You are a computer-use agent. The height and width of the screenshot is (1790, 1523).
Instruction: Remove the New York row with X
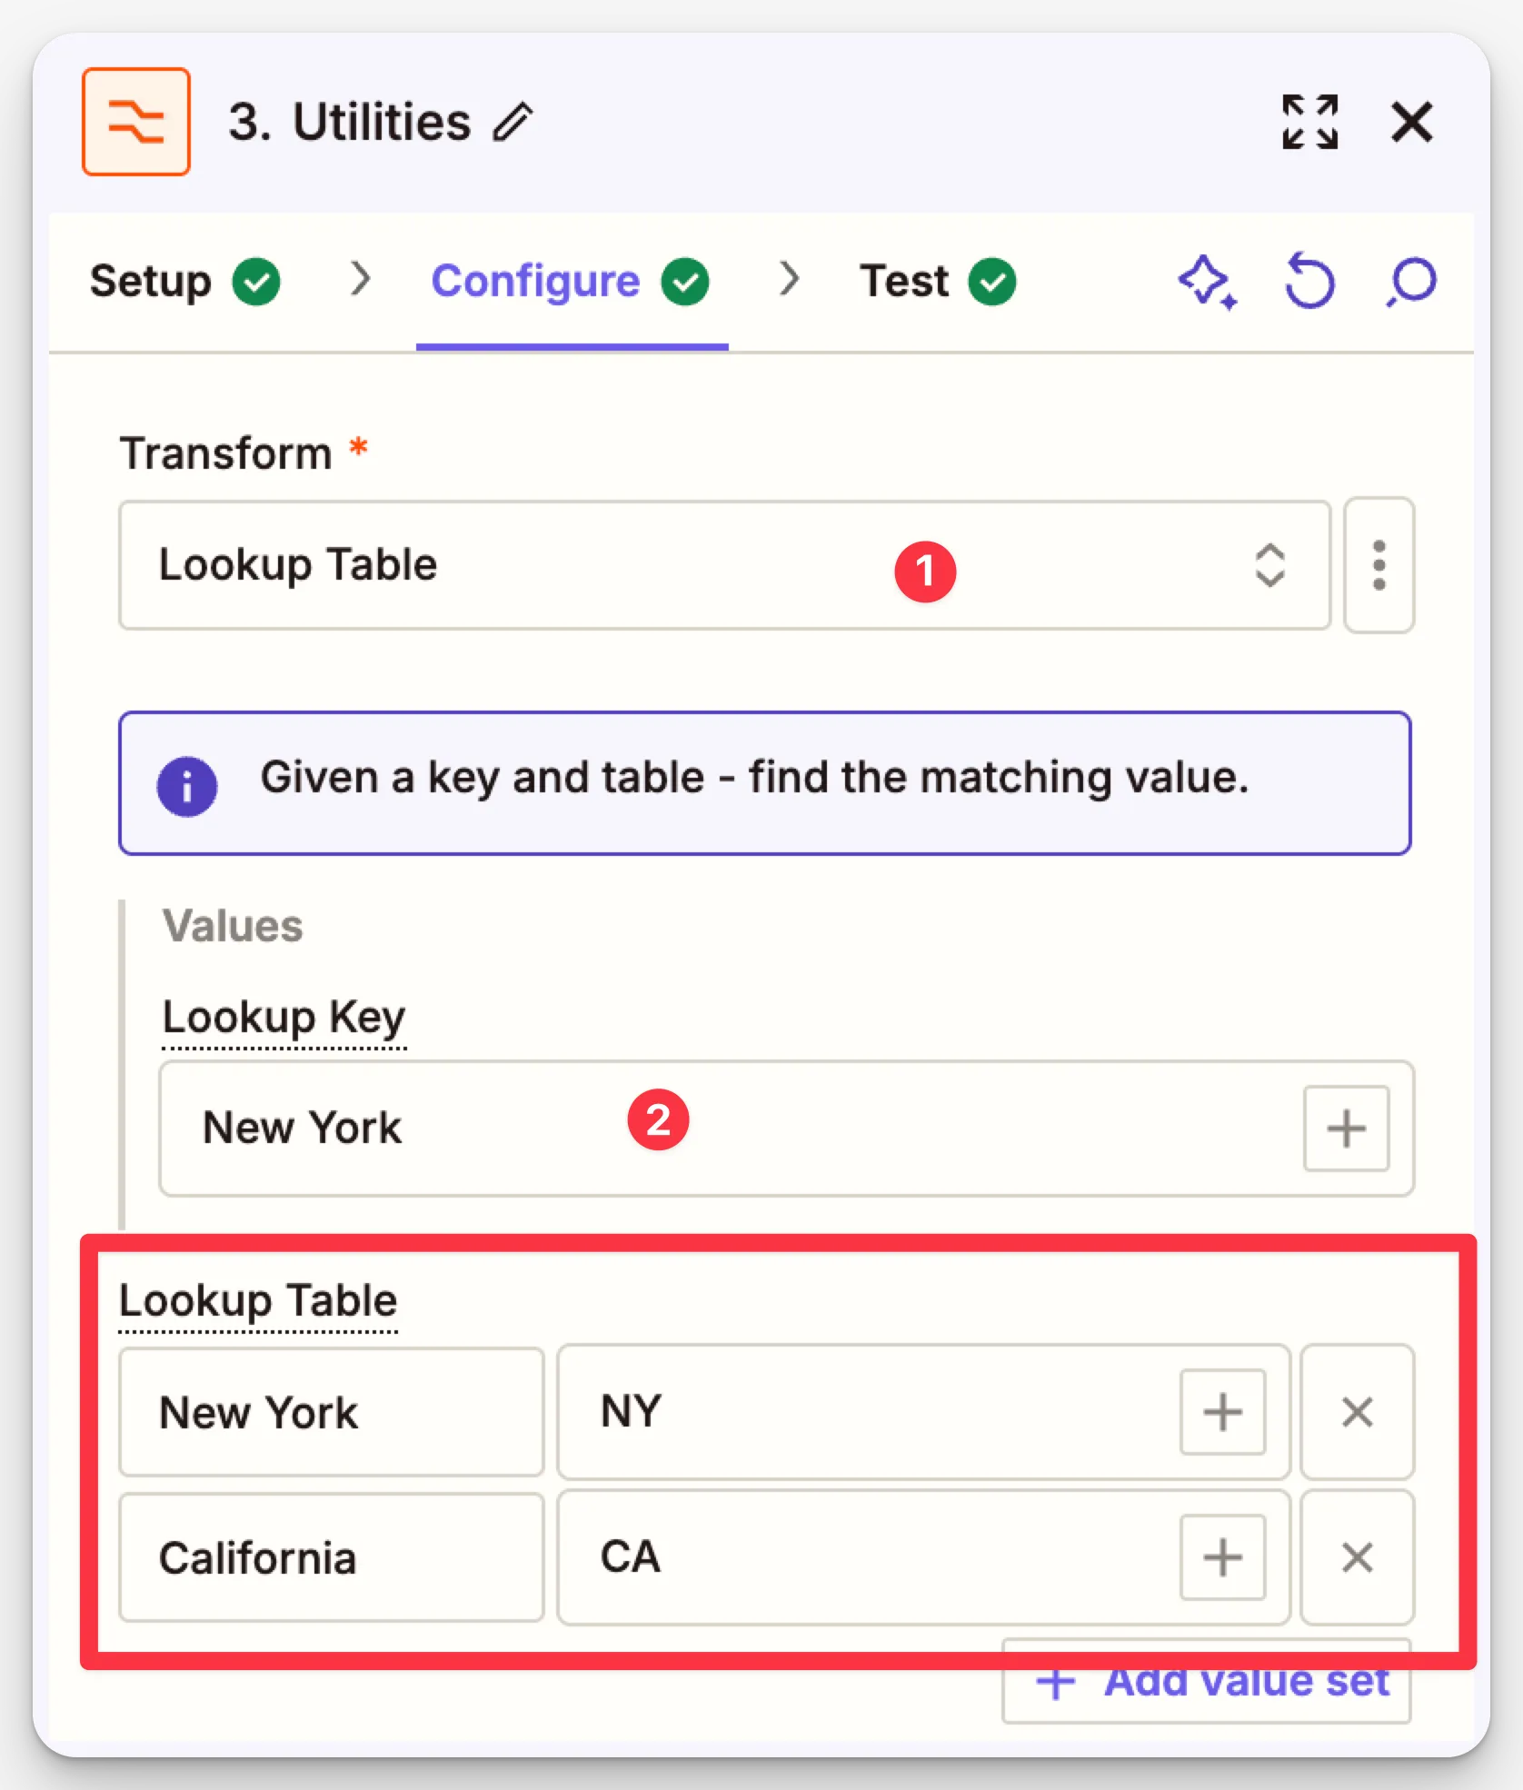[x=1357, y=1412]
